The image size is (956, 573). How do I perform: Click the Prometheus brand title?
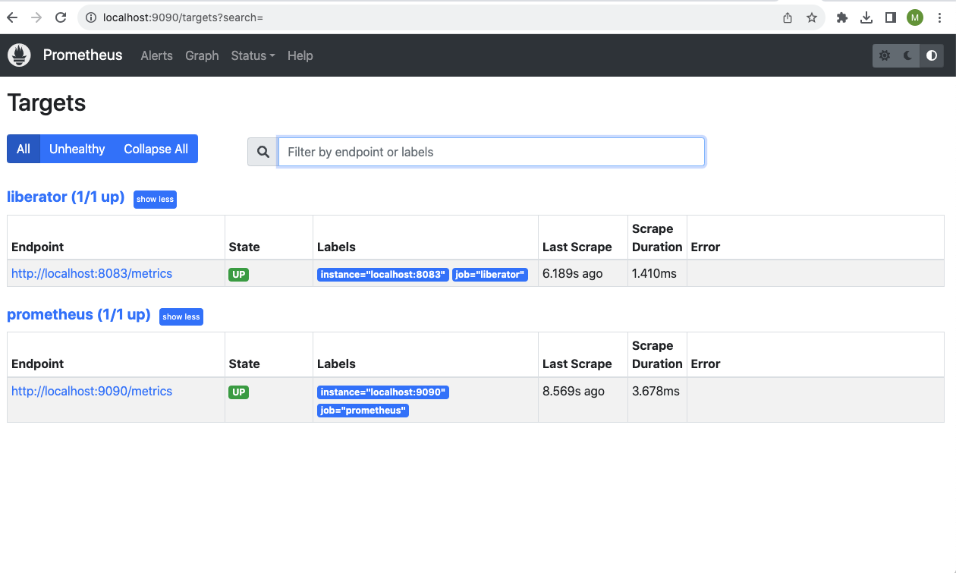click(83, 55)
